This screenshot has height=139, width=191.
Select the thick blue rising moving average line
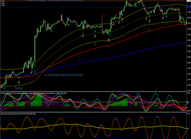point(122,56)
